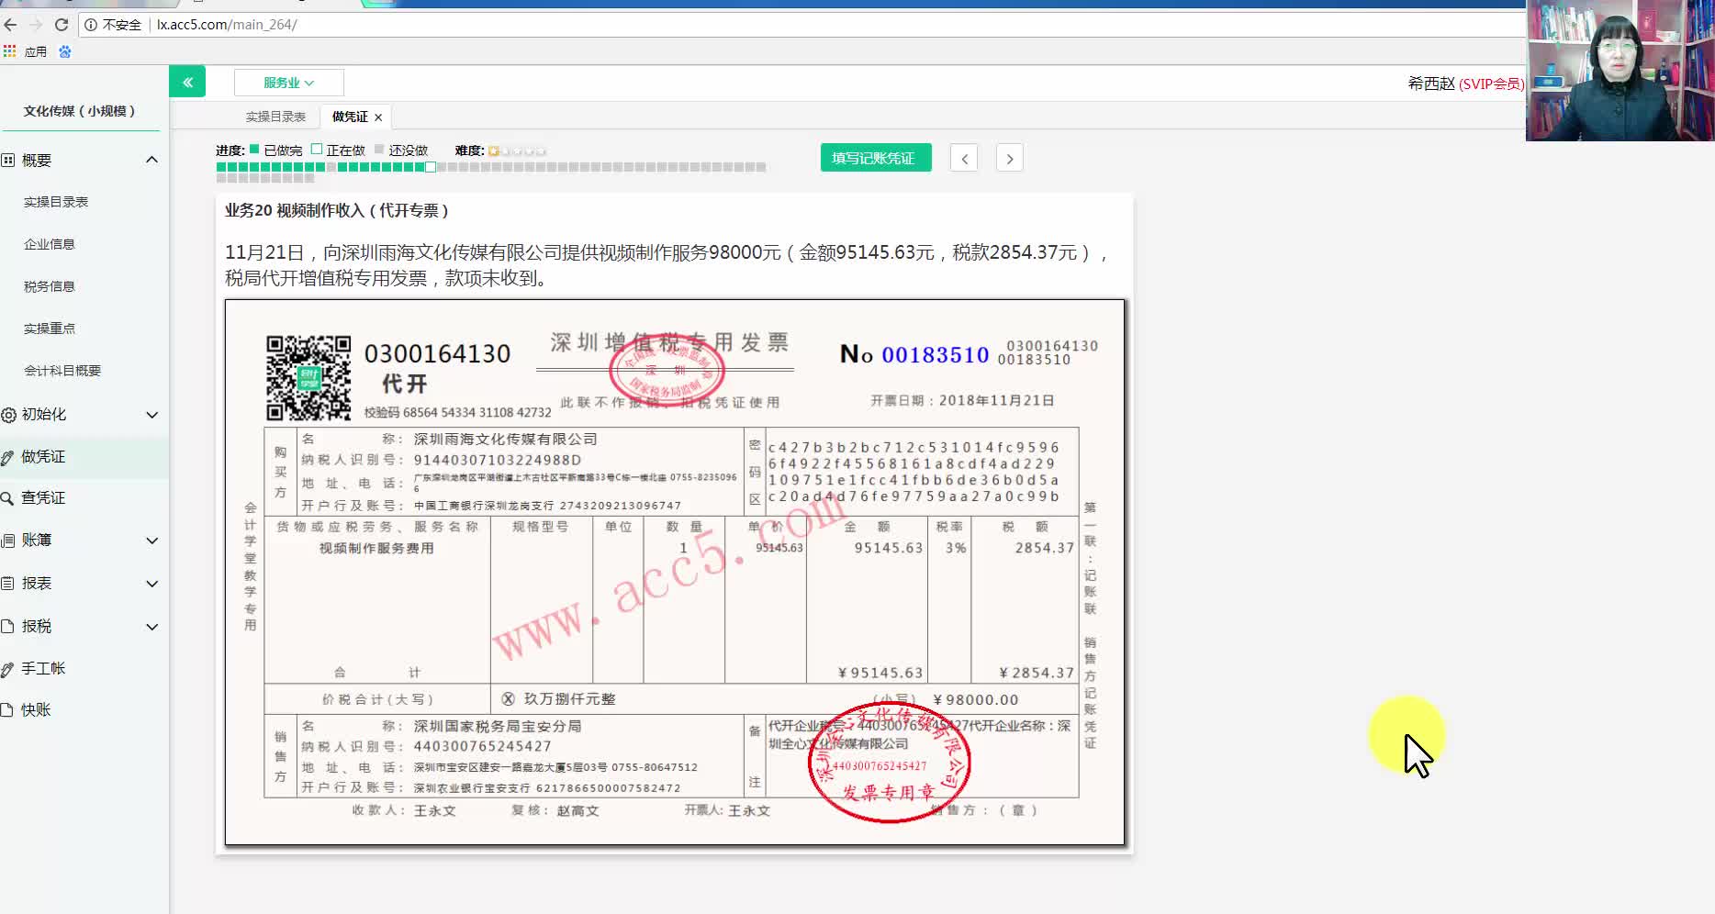The width and height of the screenshot is (1715, 914).
Task: Click the last grey progress block in top row
Action: pyautogui.click(x=761, y=167)
